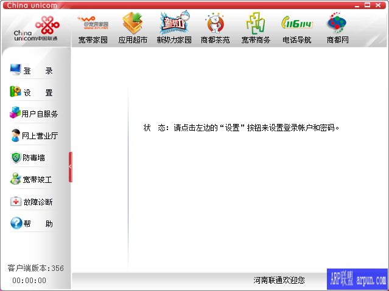Click the first-aid kit 故障诊断 icon
The height and width of the screenshot is (291, 389).
pyautogui.click(x=16, y=201)
